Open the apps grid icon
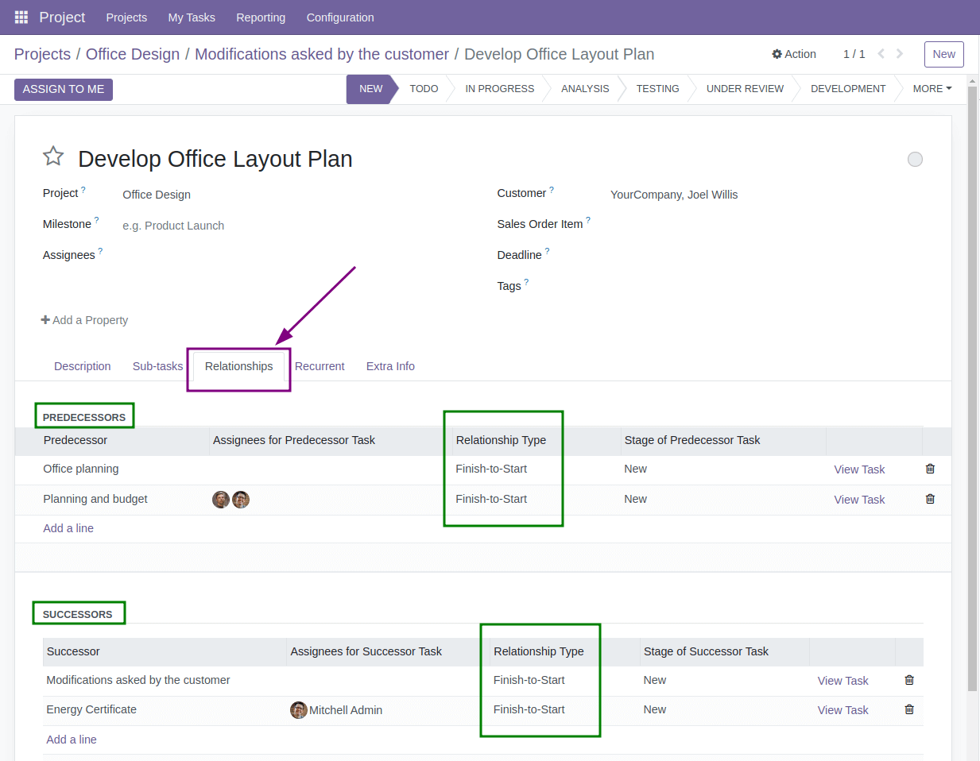The height and width of the screenshot is (761, 980). click(20, 17)
